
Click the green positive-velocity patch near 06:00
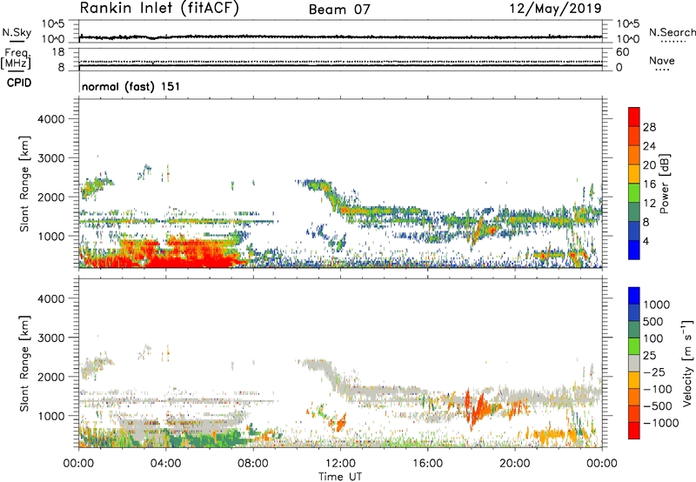209,438
